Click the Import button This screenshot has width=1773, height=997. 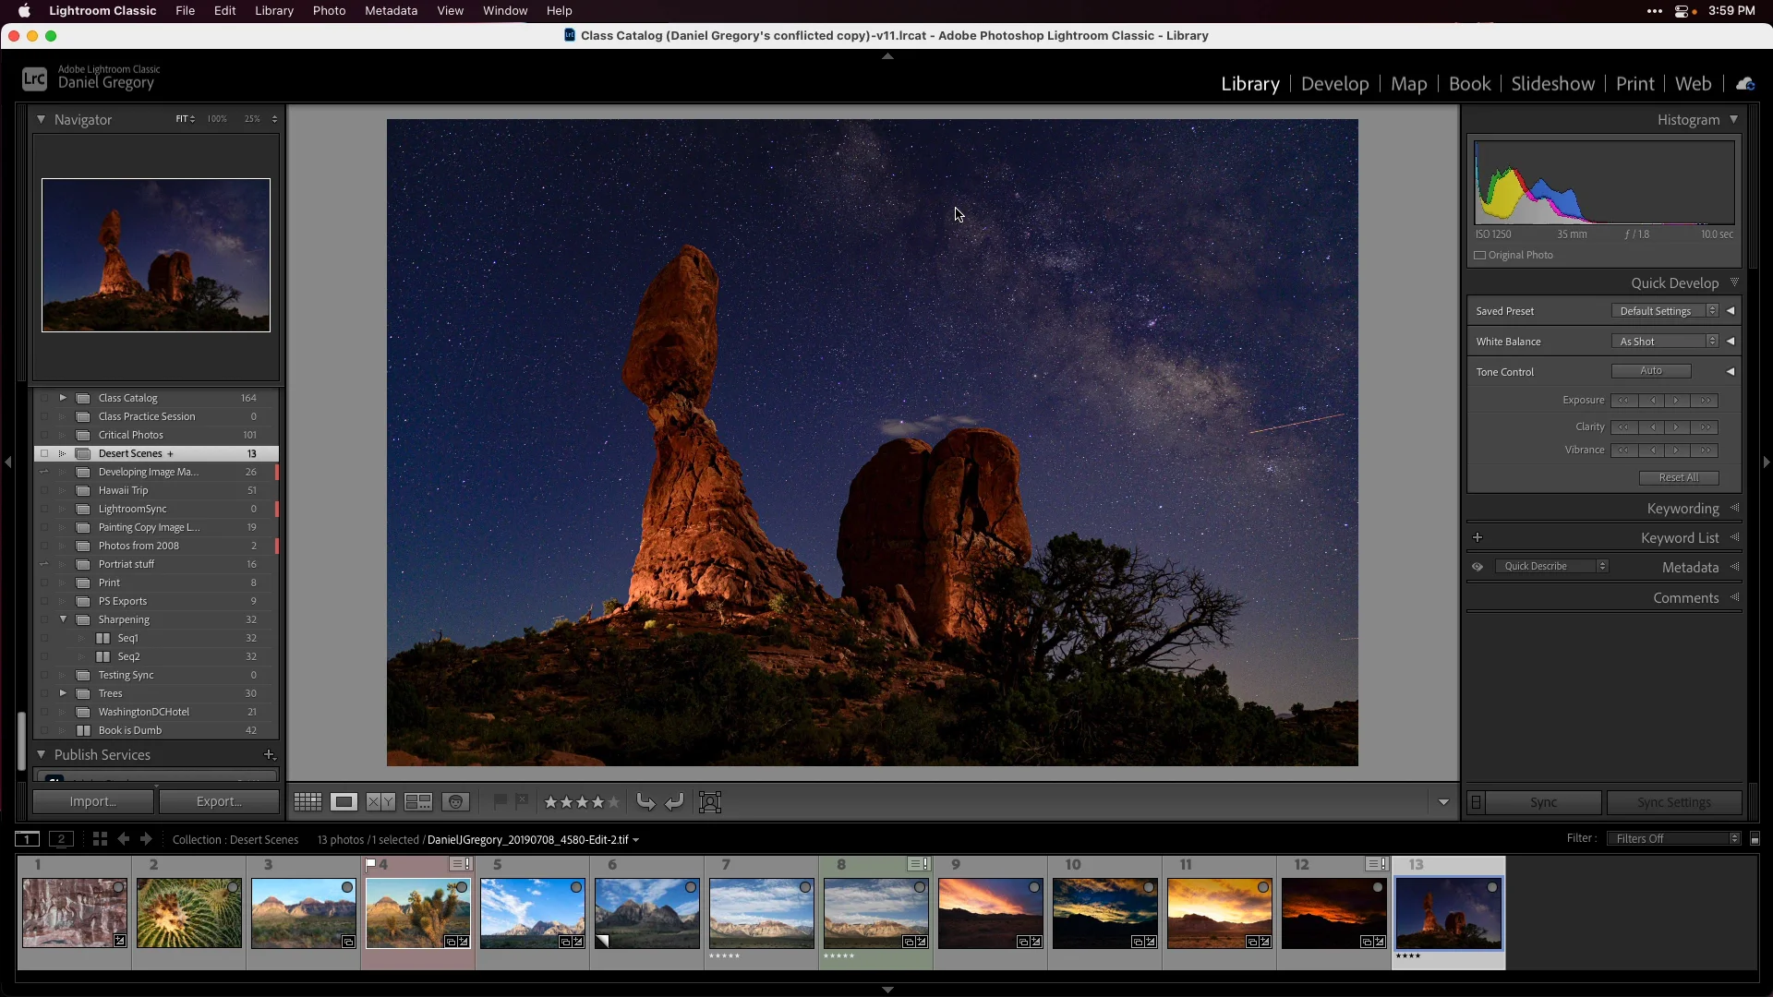pyautogui.click(x=93, y=802)
